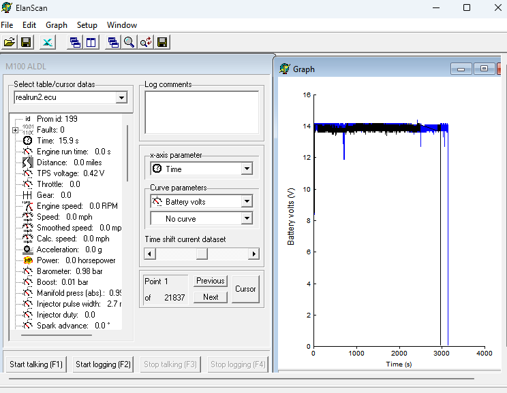This screenshot has width=507, height=393.
Task: Click the Stop talking (F3) button
Action: point(170,364)
